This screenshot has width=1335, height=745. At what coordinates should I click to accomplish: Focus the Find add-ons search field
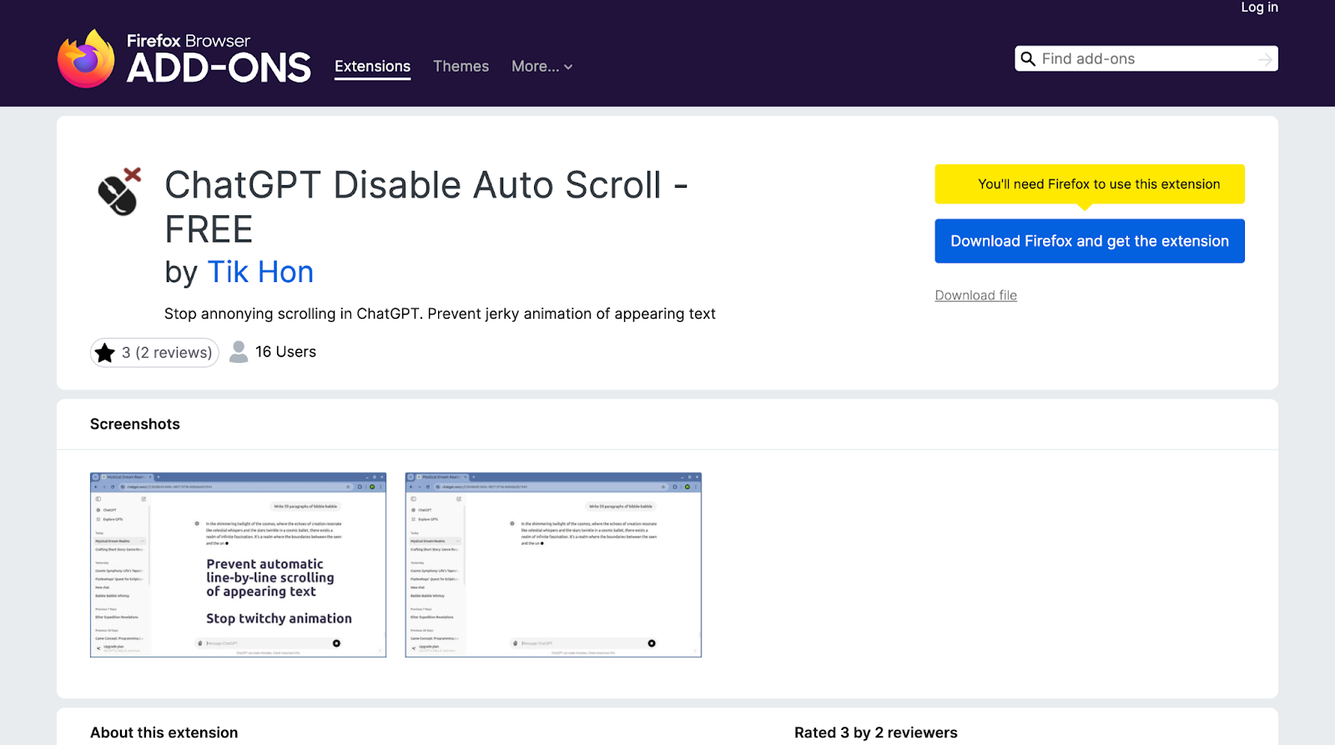click(x=1146, y=59)
